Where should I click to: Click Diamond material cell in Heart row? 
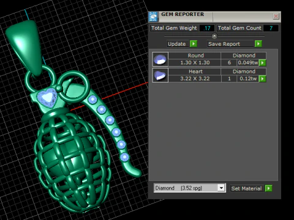244,71
